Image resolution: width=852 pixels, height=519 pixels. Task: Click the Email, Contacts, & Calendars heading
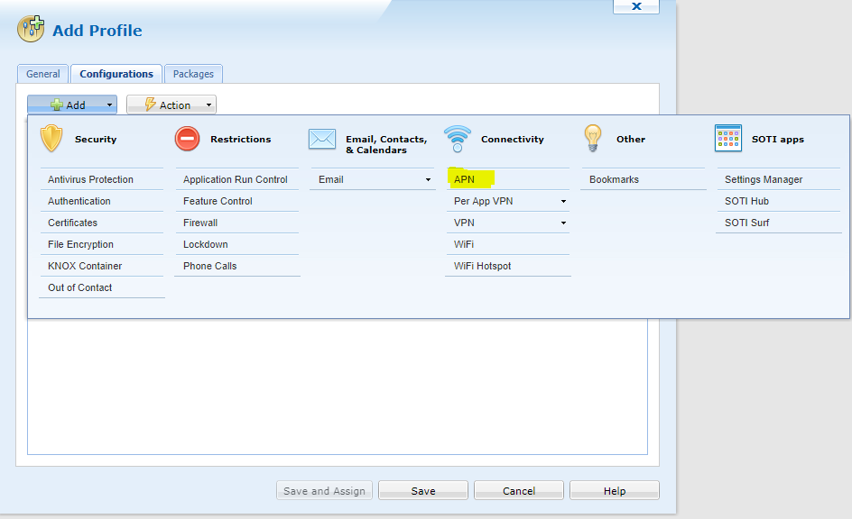(386, 145)
